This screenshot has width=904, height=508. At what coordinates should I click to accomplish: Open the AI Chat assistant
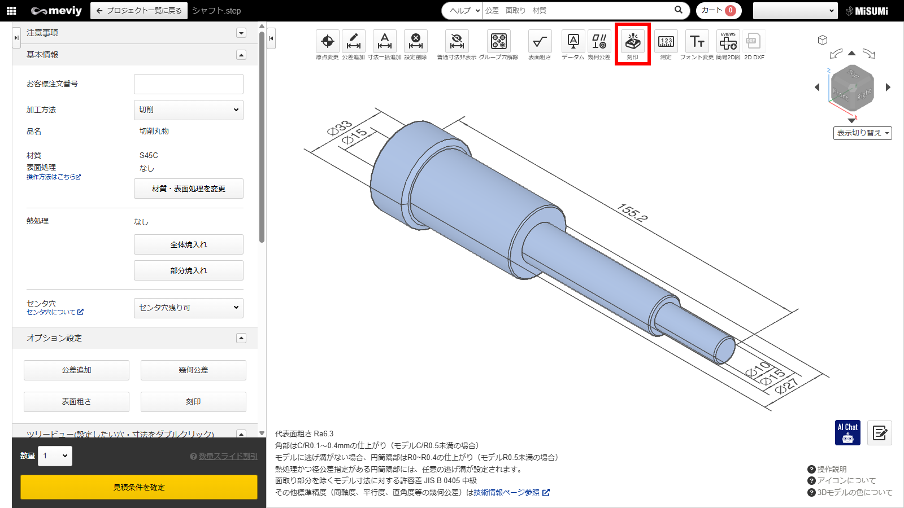point(847,433)
